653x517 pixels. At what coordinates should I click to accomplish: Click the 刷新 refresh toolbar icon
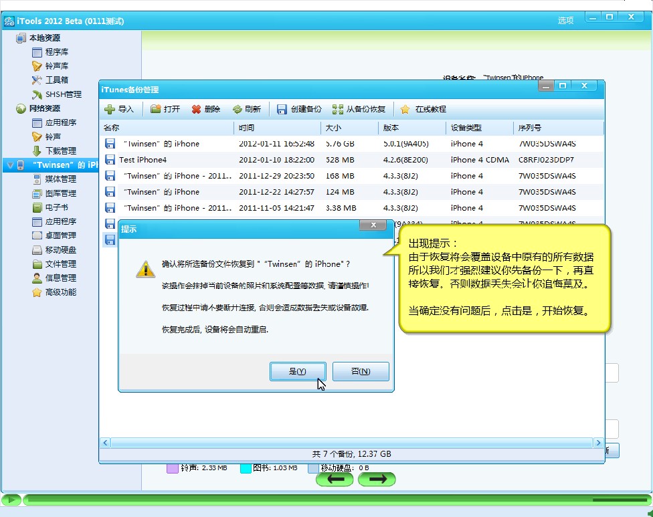pyautogui.click(x=238, y=109)
